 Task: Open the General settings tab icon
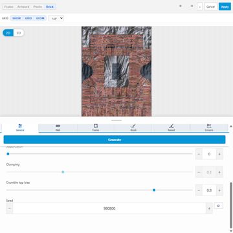(20, 126)
